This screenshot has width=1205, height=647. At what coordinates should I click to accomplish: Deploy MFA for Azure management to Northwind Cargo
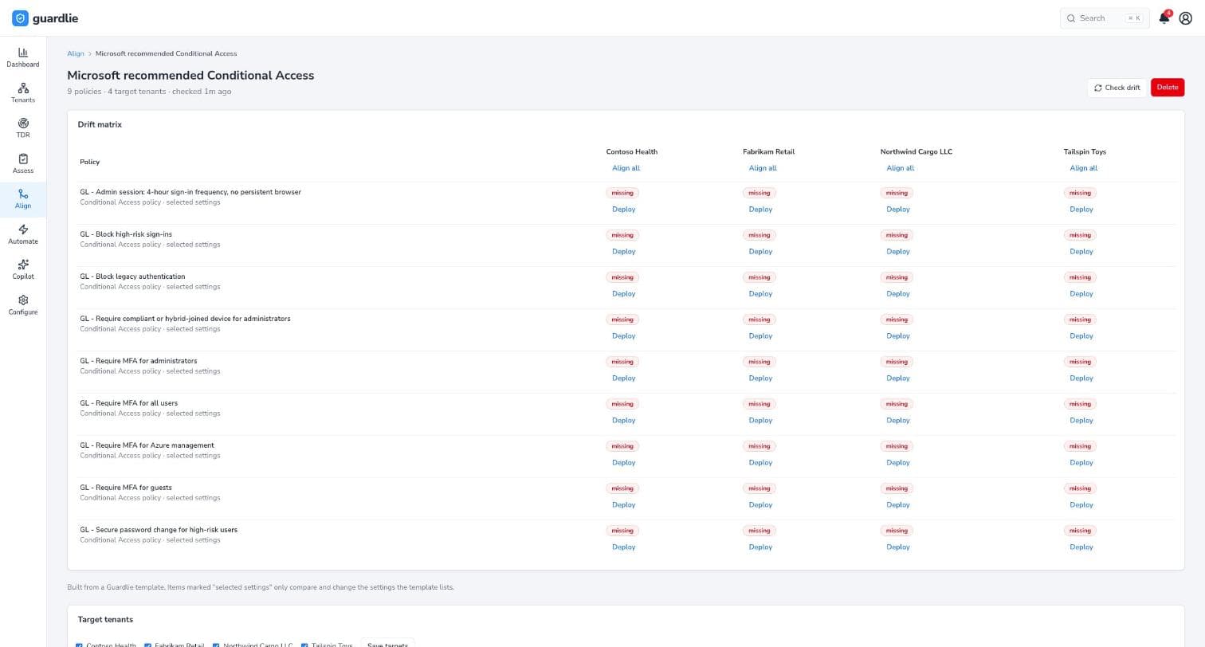point(897,463)
